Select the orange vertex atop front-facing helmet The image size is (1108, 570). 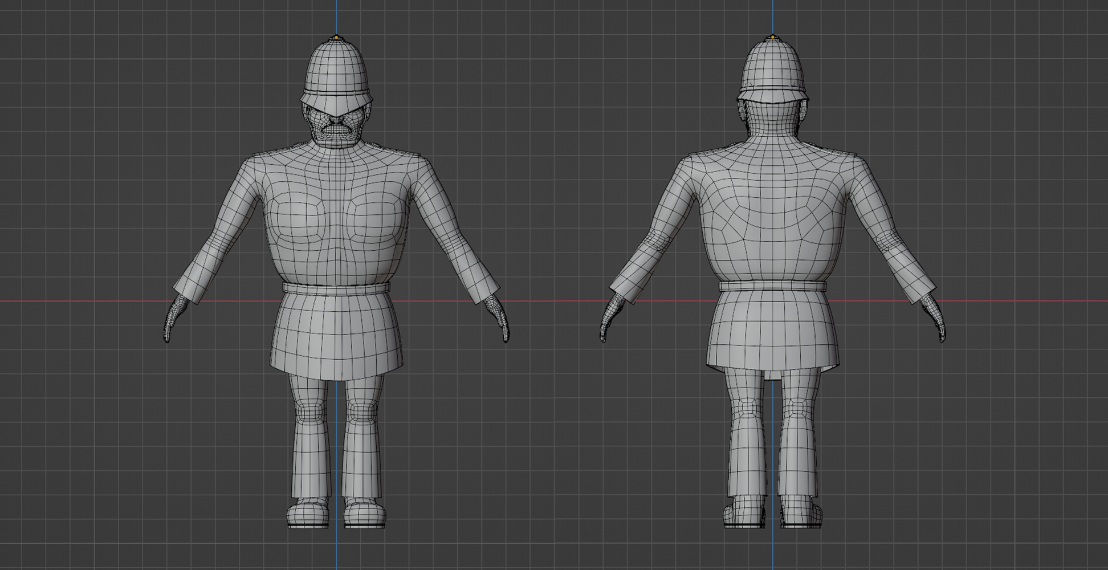click(x=336, y=38)
